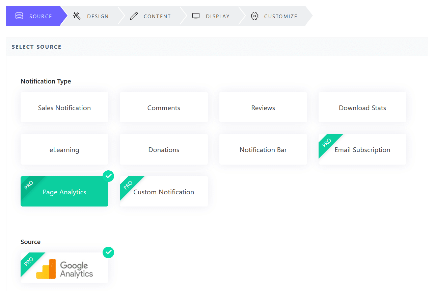Open the Source step tab
Screen dimensions: 435x291
pos(36,16)
